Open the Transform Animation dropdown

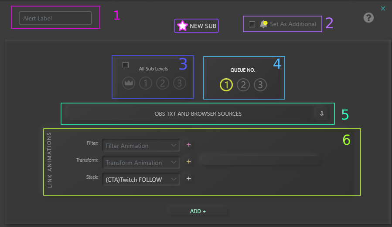pyautogui.click(x=141, y=162)
